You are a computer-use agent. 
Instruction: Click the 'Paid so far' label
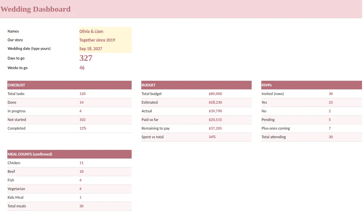point(150,120)
